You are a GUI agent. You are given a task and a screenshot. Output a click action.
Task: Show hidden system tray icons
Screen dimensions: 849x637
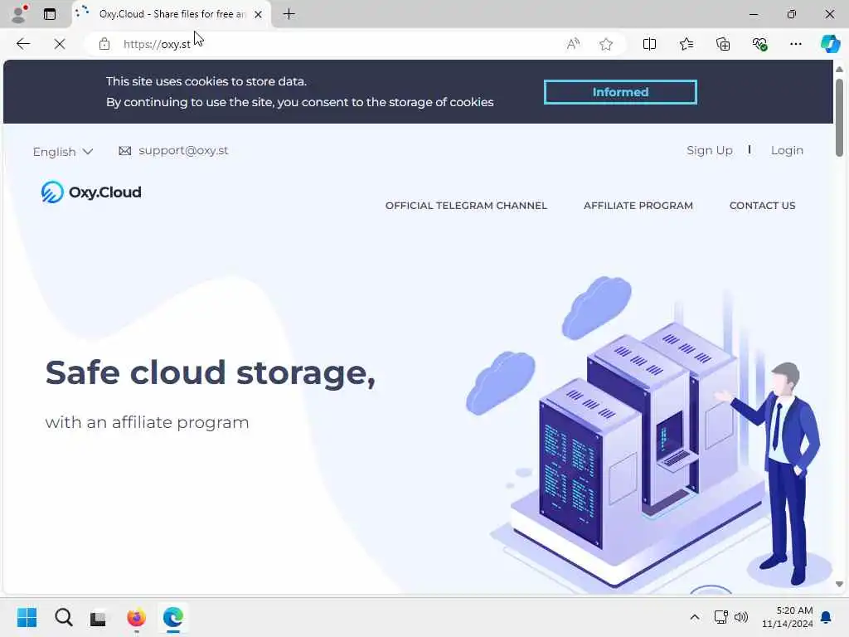pos(695,617)
